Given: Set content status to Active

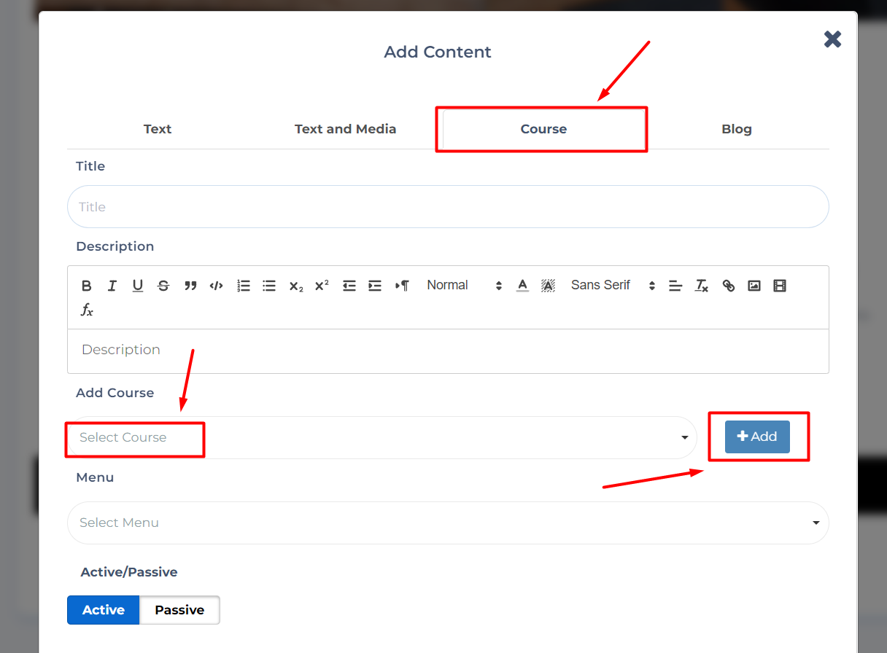Looking at the screenshot, I should click(103, 610).
